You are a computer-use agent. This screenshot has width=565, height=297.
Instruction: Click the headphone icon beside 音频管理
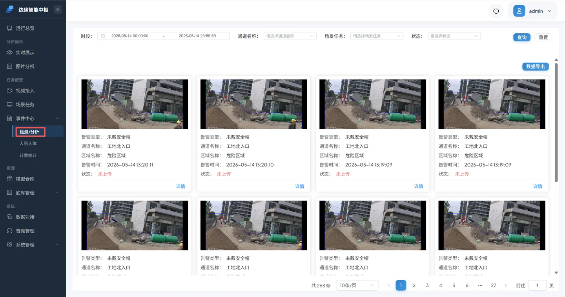click(x=10, y=231)
